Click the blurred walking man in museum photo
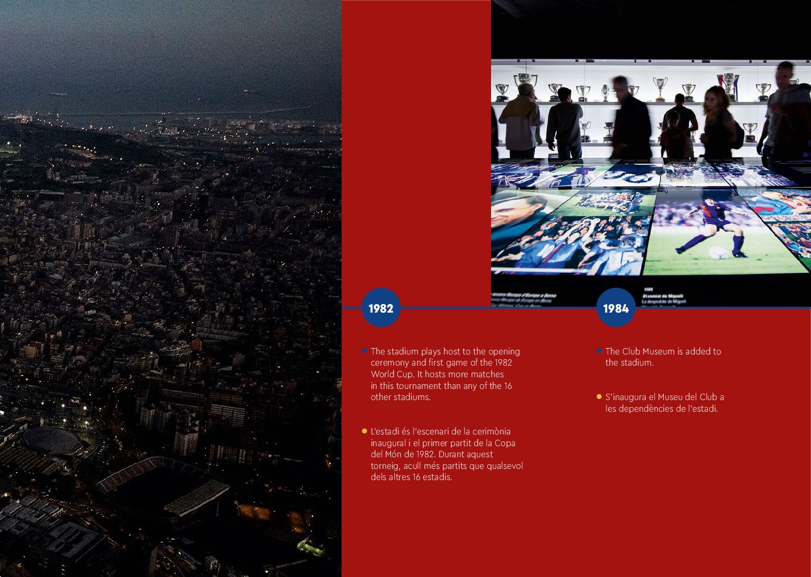The height and width of the screenshot is (577, 811). pyautogui.click(x=630, y=119)
